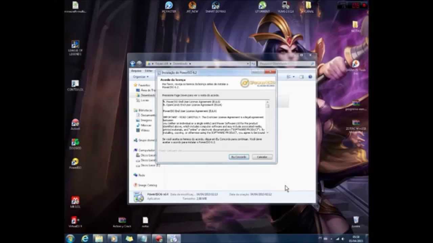Open VirtualDJ 8 desktop shortcut
Viewport: 433px width, 243px height.
click(75, 222)
